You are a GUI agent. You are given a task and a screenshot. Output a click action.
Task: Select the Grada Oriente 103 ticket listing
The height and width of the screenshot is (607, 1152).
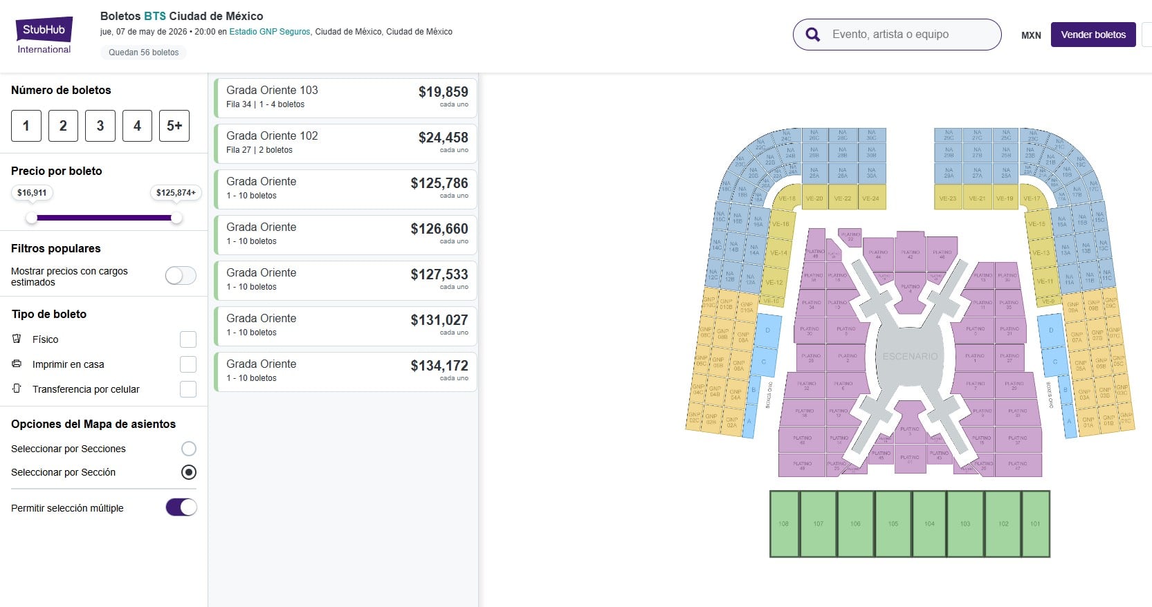tap(345, 97)
